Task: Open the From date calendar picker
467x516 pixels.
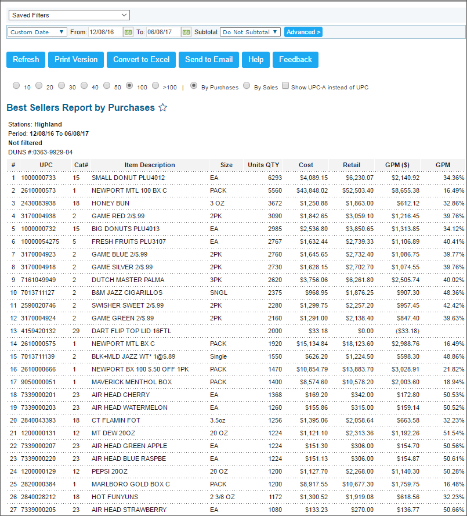Action: (128, 33)
